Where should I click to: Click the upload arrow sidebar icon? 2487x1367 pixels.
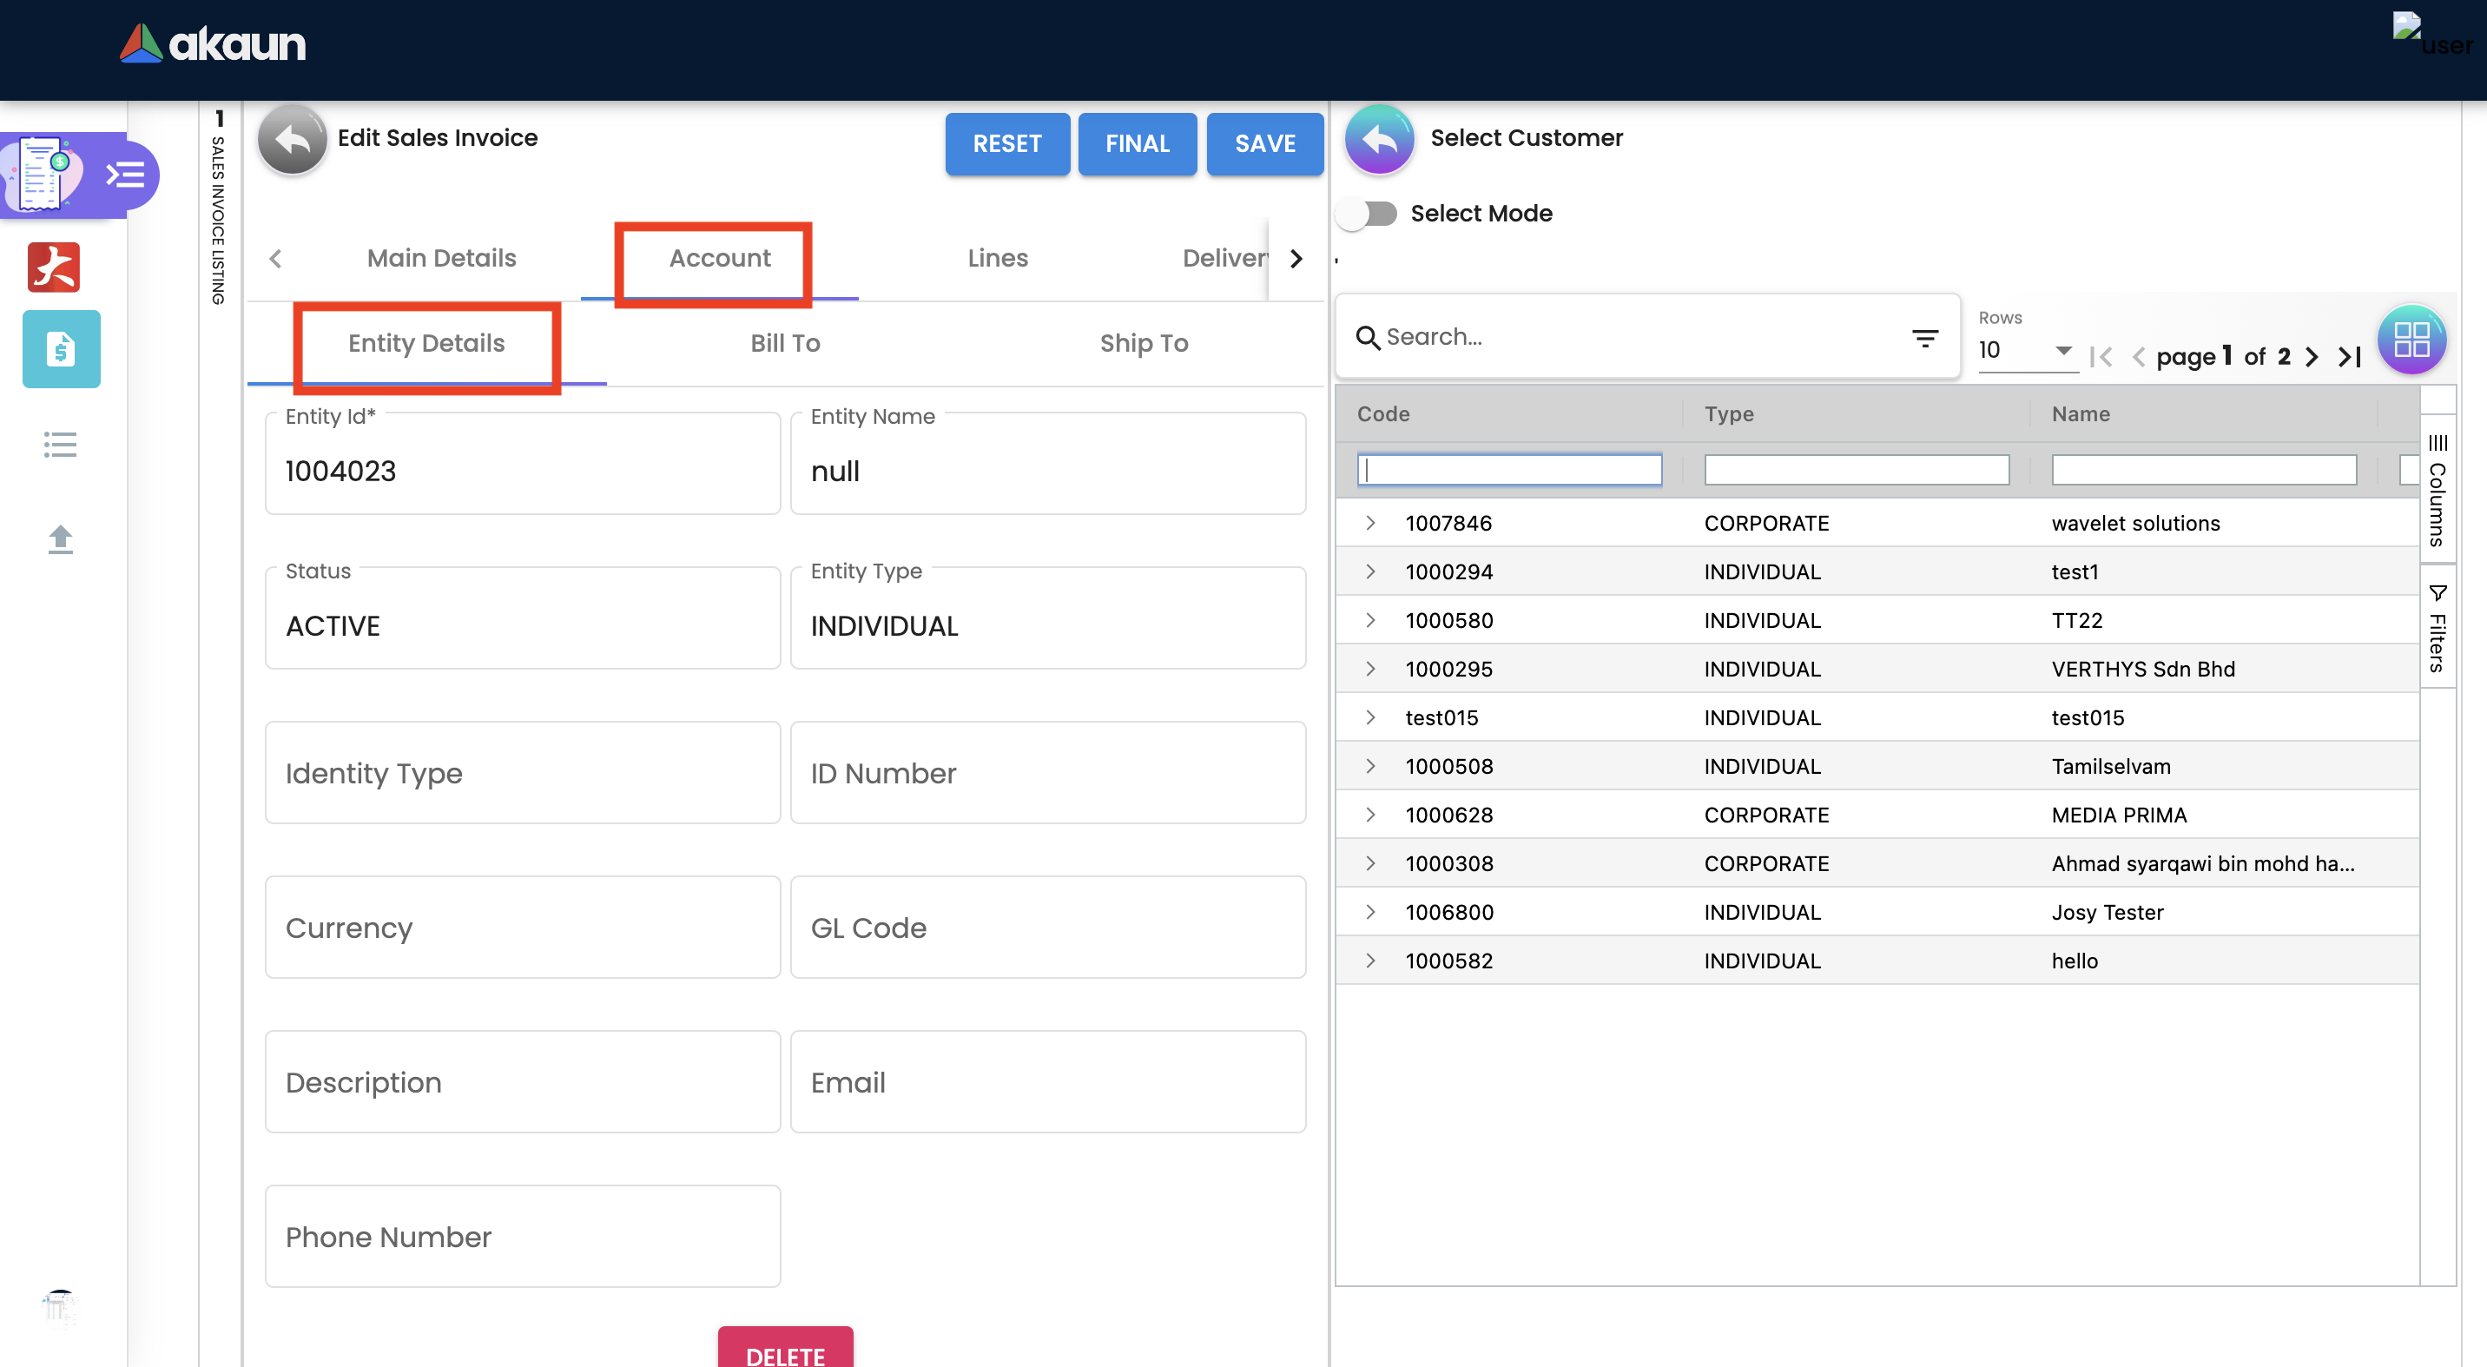60,538
